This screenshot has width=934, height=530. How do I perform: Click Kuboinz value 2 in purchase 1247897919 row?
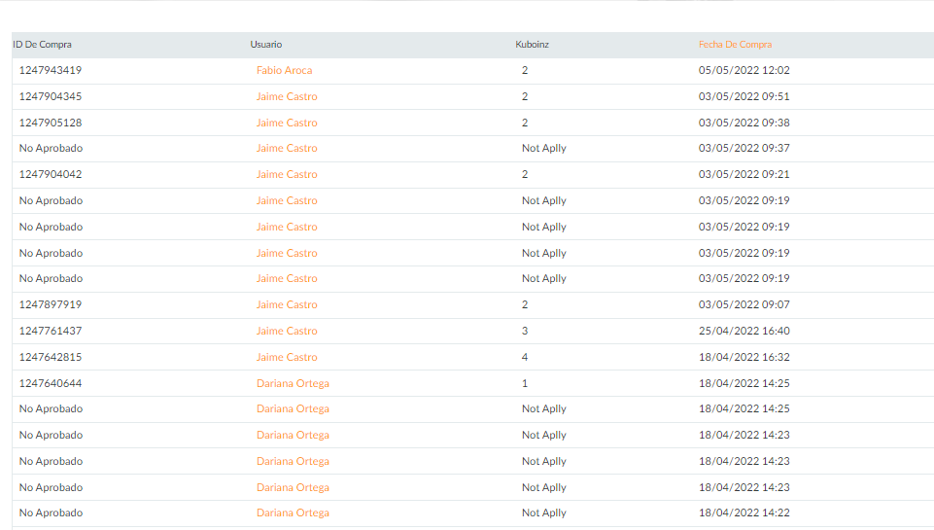525,304
